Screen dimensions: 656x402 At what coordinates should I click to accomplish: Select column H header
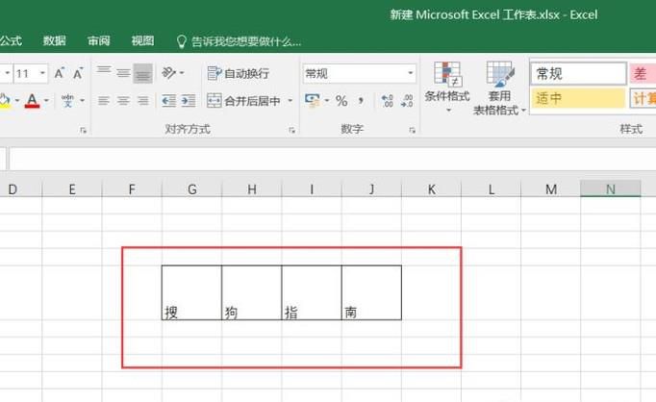tap(252, 189)
